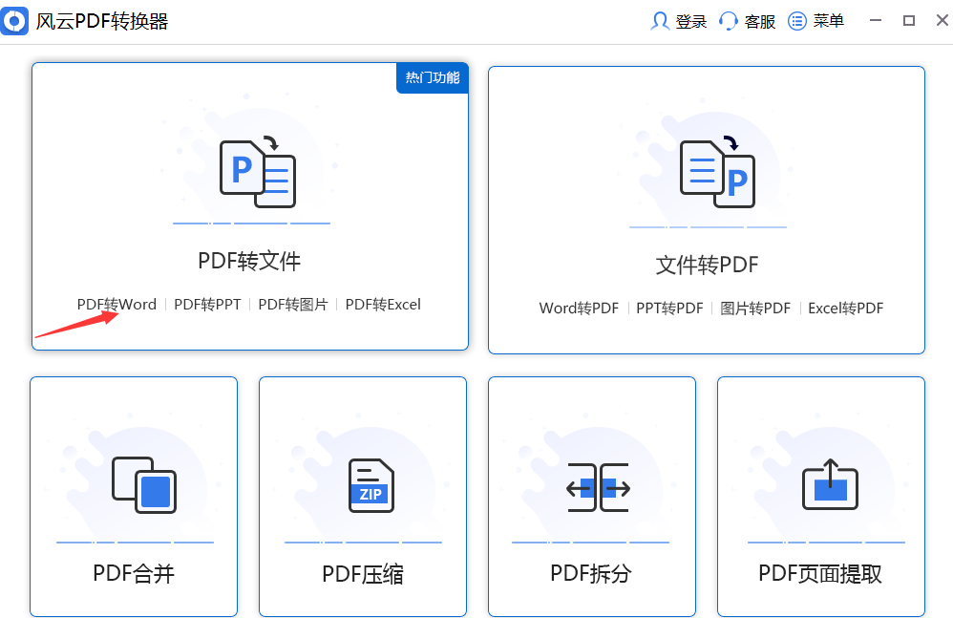The width and height of the screenshot is (953, 618).
Task: Open the PDF压缩 label
Action: click(363, 574)
